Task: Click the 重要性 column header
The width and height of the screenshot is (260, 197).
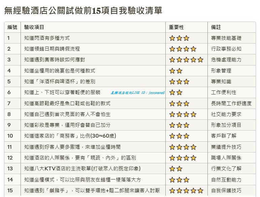Action: (176, 27)
